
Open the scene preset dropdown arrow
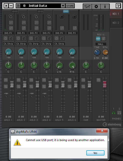click(63, 6)
